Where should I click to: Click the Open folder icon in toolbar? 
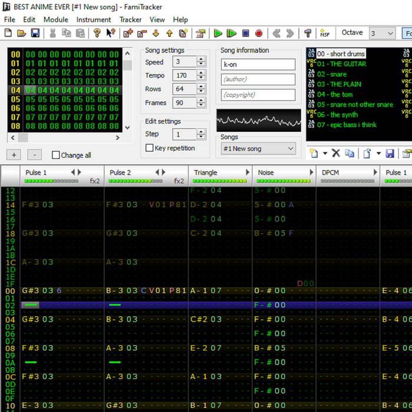point(22,34)
